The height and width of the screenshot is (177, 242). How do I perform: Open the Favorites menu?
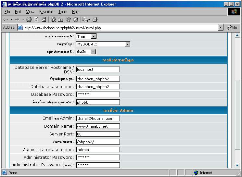46,12
